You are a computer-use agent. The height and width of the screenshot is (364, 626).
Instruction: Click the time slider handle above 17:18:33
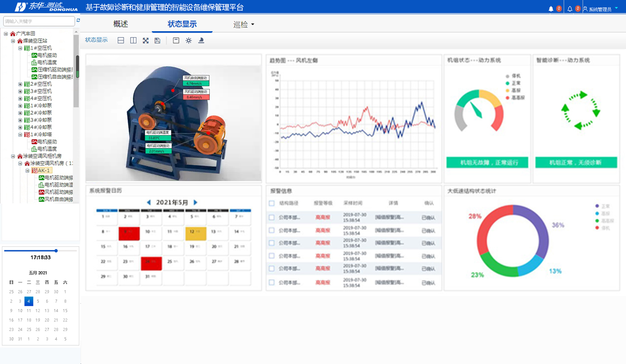[56, 251]
